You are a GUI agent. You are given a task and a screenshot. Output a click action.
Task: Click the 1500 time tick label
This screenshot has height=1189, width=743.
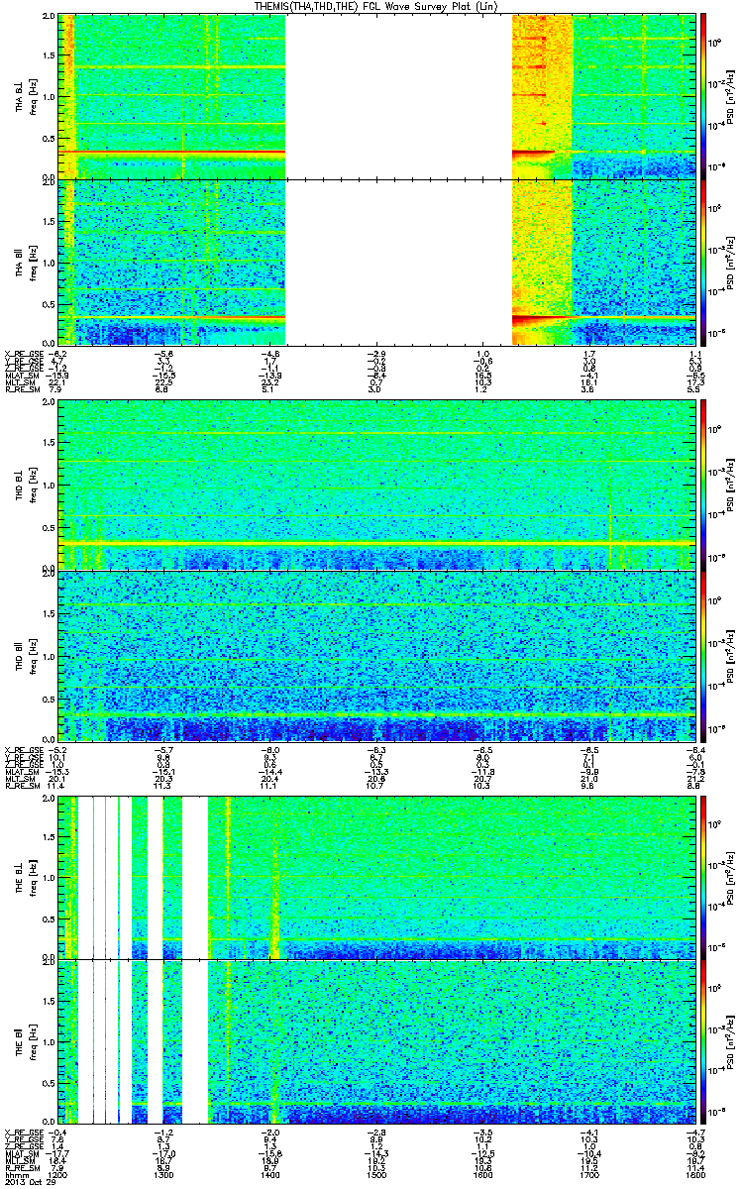[376, 1175]
